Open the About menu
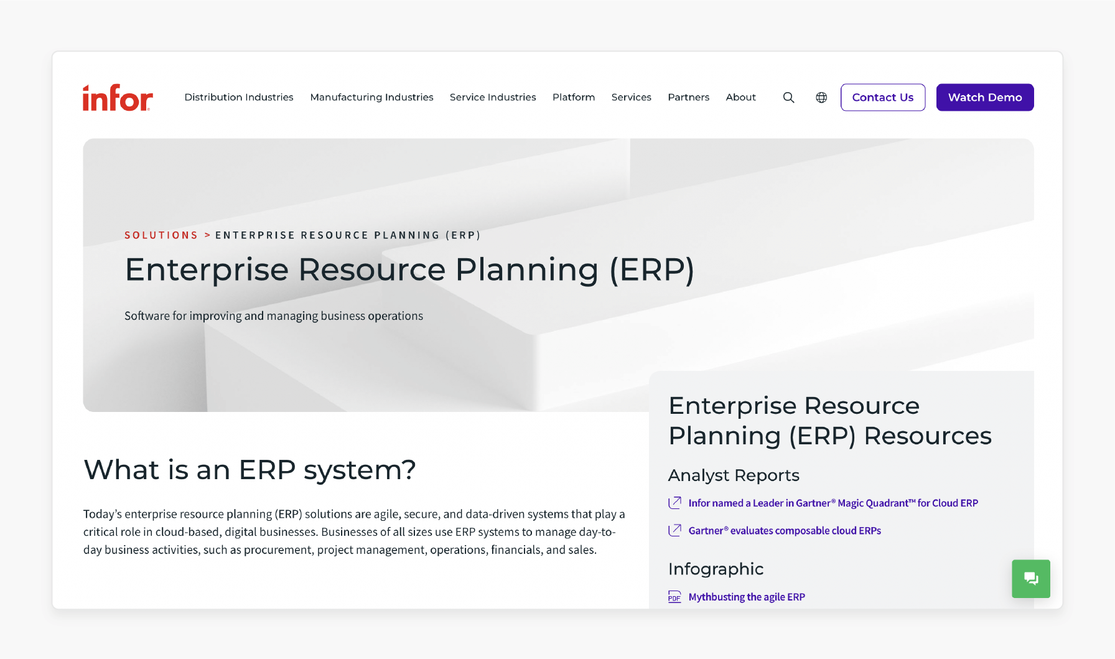The image size is (1115, 659). [x=740, y=97]
